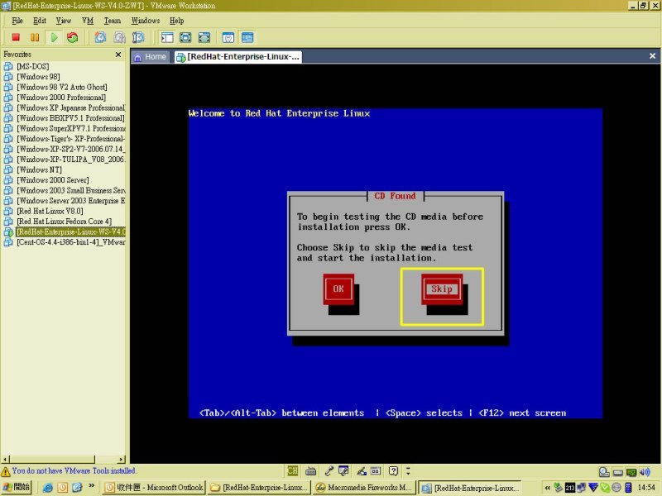The height and width of the screenshot is (496, 662).
Task: Click Favorites horizontal scrollbar left arrow
Action: click(5, 460)
